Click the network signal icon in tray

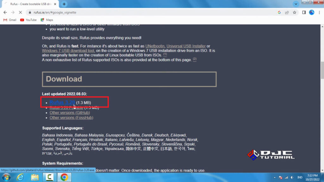point(286,178)
